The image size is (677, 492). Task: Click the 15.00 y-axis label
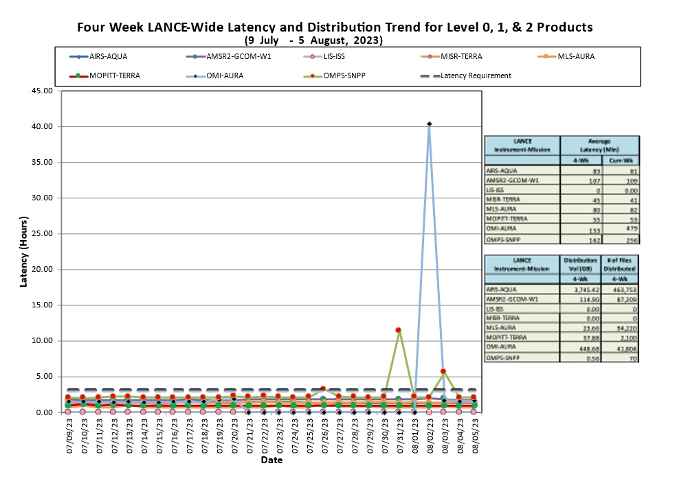click(42, 305)
